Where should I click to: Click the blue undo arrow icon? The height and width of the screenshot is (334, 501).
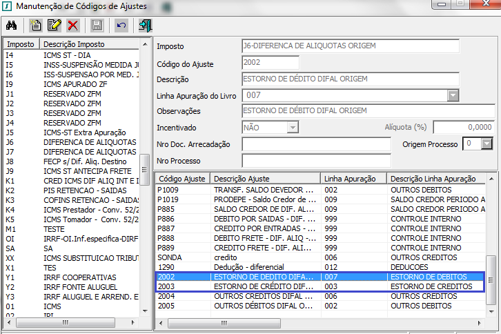tap(121, 26)
